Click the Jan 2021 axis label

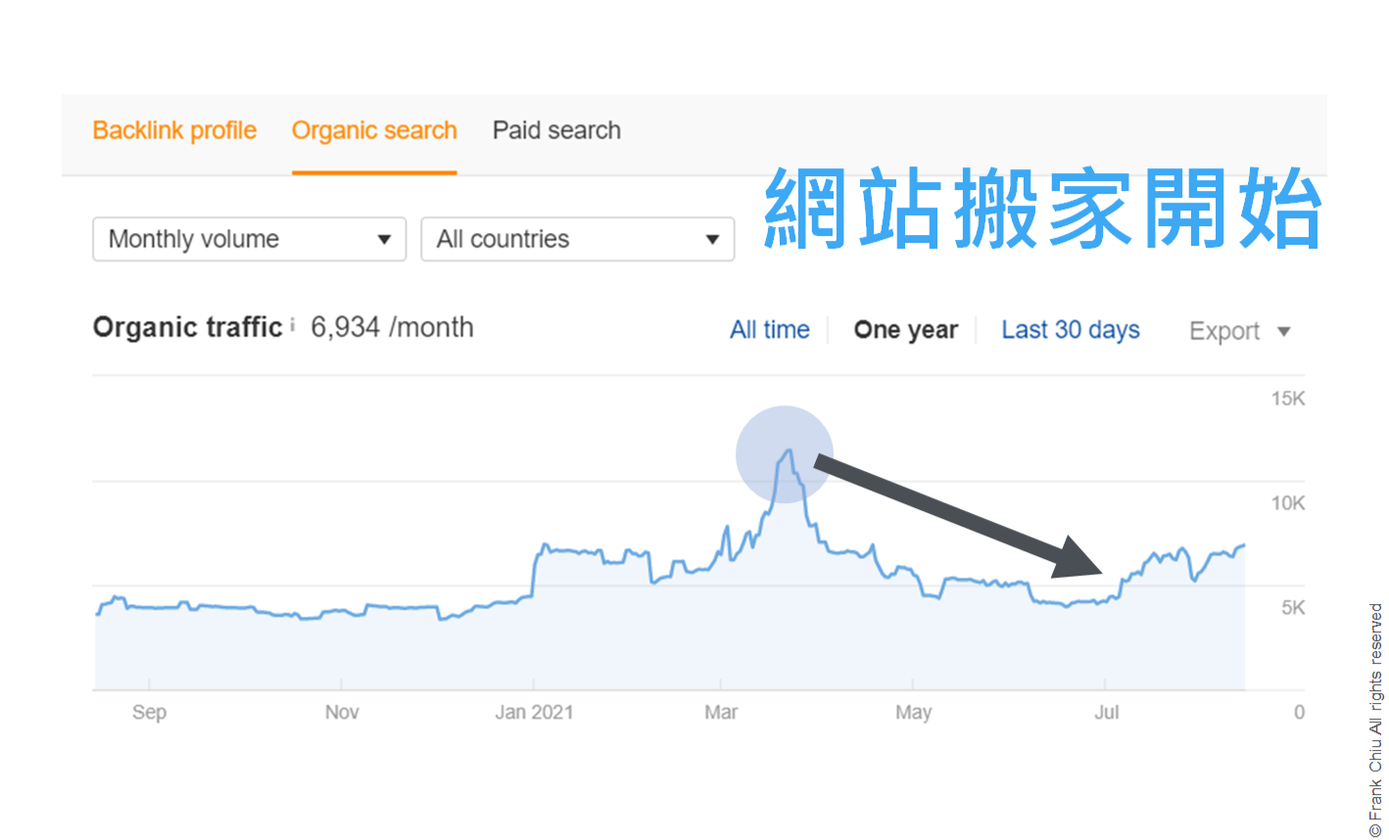534,712
